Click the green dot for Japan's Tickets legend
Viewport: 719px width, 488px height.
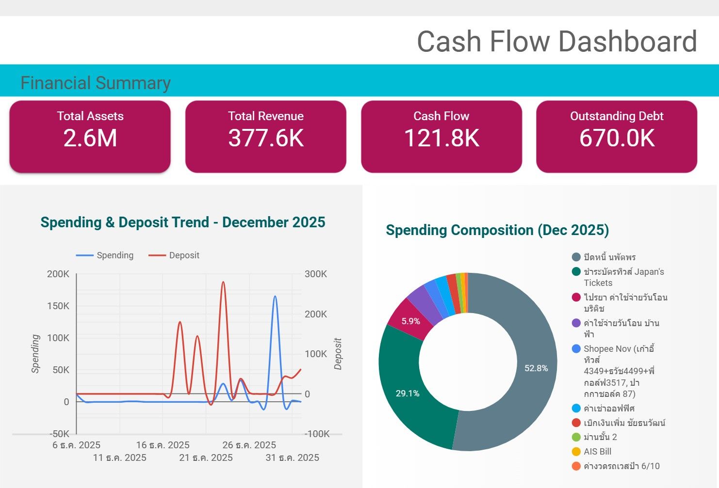pyautogui.click(x=576, y=271)
